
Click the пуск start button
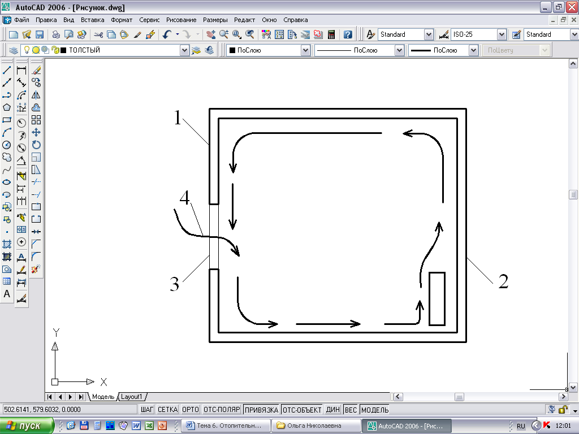click(x=26, y=426)
